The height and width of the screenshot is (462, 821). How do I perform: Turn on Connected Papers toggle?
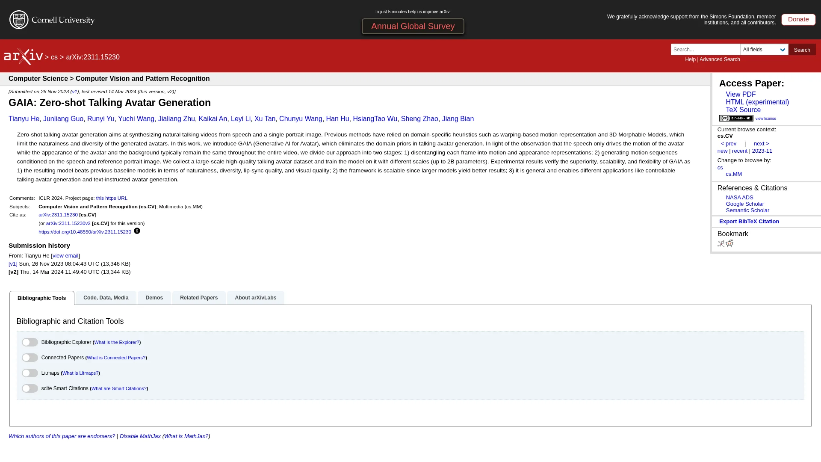[x=30, y=358]
